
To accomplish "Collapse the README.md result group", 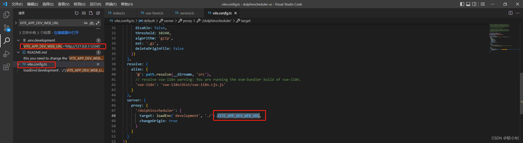I will pyautogui.click(x=18, y=52).
